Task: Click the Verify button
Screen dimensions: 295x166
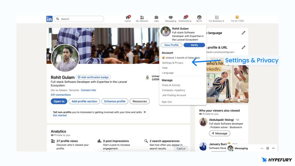Action: click(194, 45)
